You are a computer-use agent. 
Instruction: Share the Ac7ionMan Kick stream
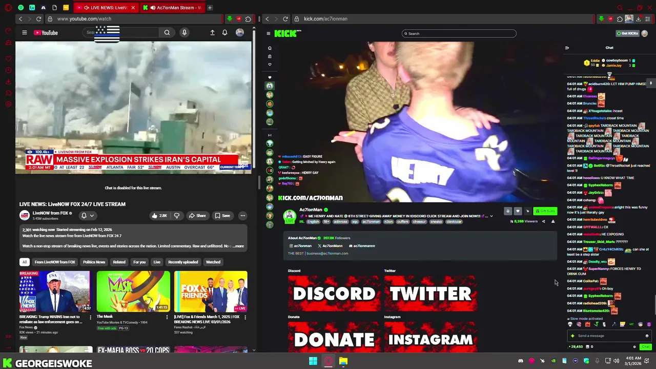tap(543, 221)
